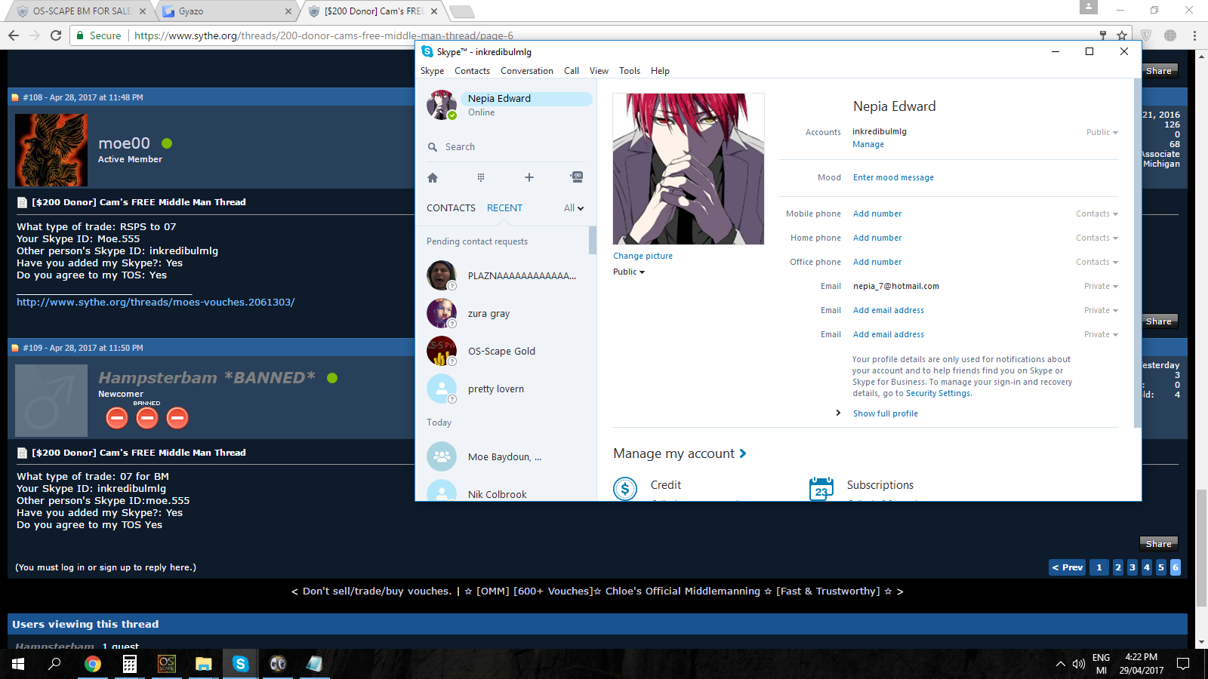The width and height of the screenshot is (1208, 679).
Task: Open the volume control in system tray
Action: 1079,664
